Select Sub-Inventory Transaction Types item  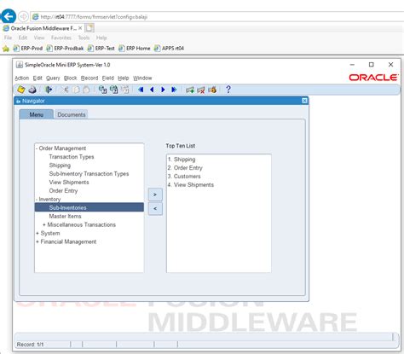89,174
